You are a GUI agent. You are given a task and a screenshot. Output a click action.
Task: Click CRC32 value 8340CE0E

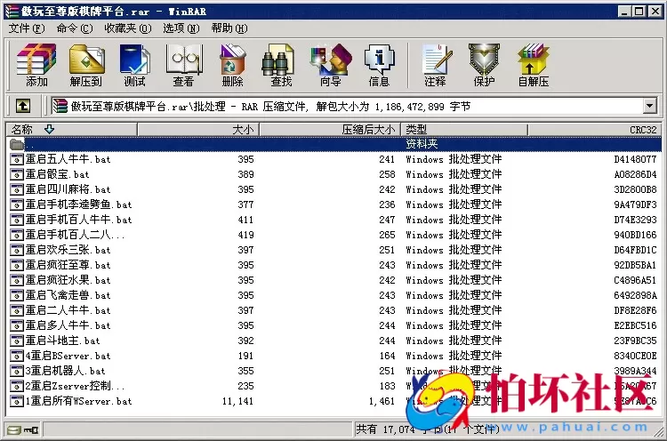coord(635,356)
